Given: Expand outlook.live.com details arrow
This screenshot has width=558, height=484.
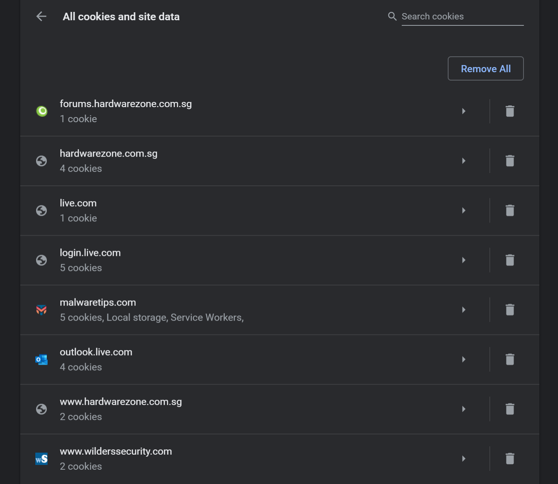Looking at the screenshot, I should pos(464,359).
